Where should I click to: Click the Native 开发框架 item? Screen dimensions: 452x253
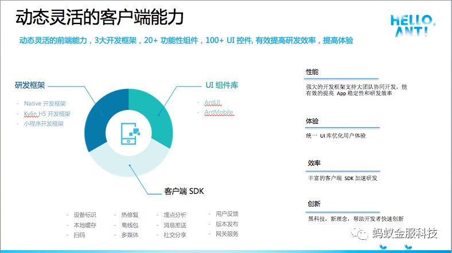coord(45,103)
